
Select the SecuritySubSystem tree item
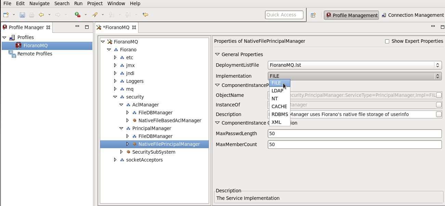[154, 152]
